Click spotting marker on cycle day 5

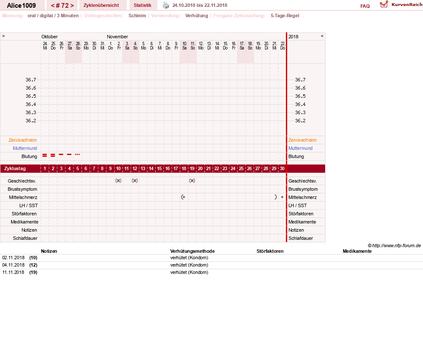[x=78, y=154]
